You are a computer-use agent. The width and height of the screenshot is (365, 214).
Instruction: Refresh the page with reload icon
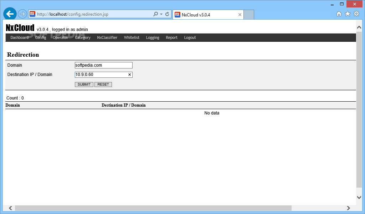point(167,14)
